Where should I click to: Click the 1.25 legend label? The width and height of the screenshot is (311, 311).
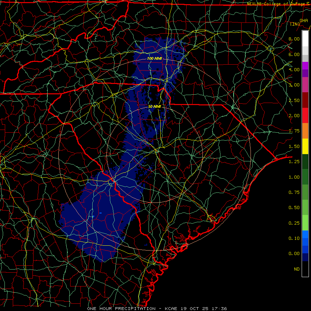point(294,162)
